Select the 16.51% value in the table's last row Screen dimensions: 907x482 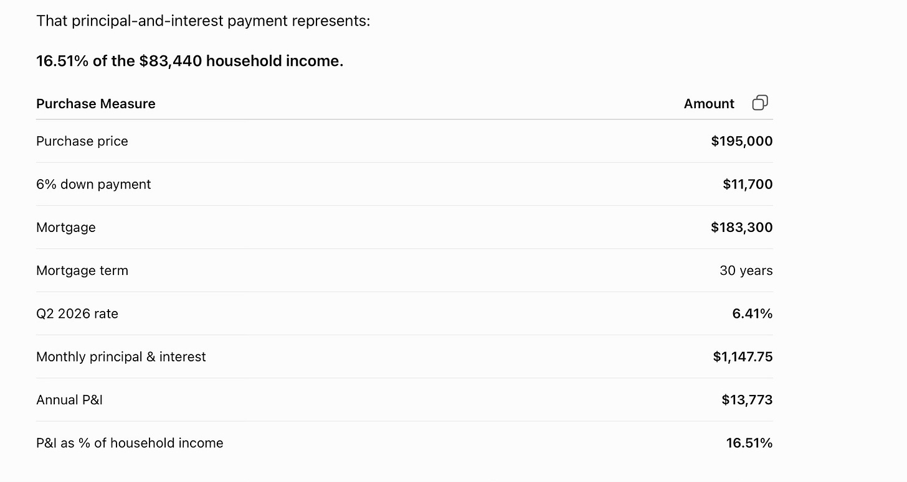point(749,443)
